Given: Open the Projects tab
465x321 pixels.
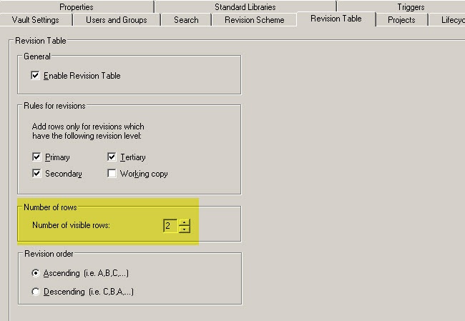Looking at the screenshot, I should [401, 20].
